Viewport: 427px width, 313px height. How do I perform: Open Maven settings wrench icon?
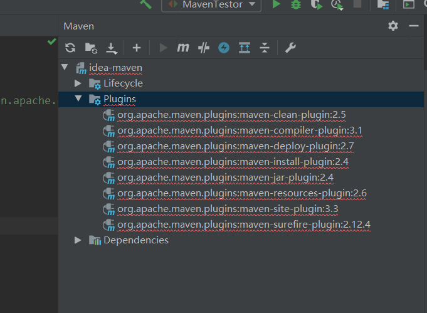(290, 48)
